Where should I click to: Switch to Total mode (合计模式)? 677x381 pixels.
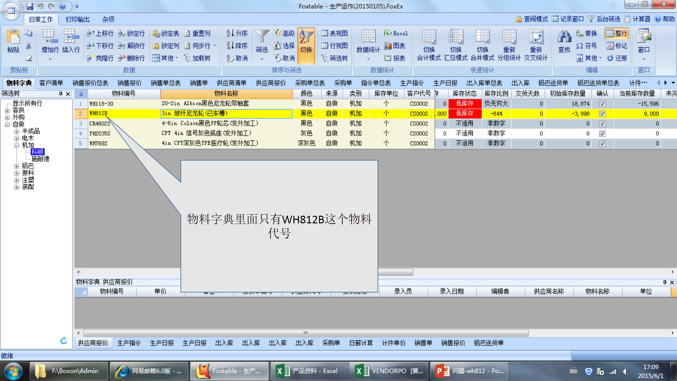[x=429, y=45]
